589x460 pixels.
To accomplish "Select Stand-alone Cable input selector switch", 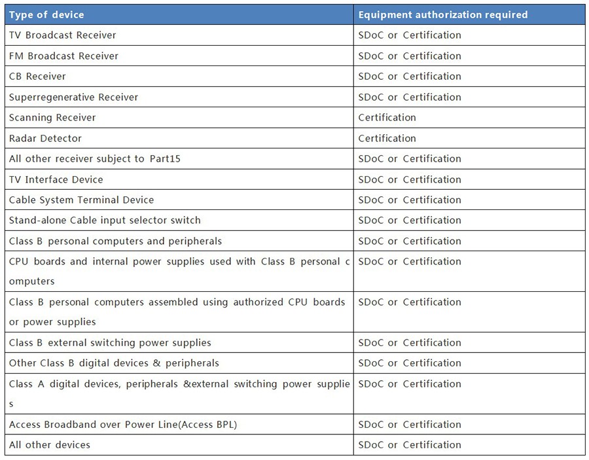I will coord(105,221).
